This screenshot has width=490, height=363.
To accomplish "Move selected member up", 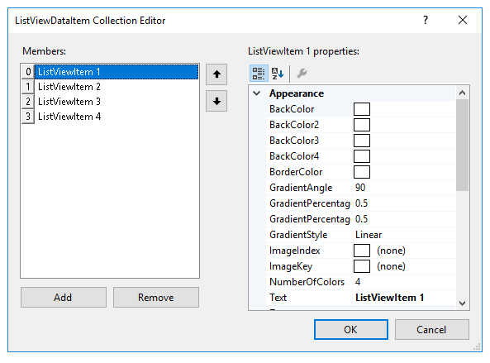I will 216,74.
